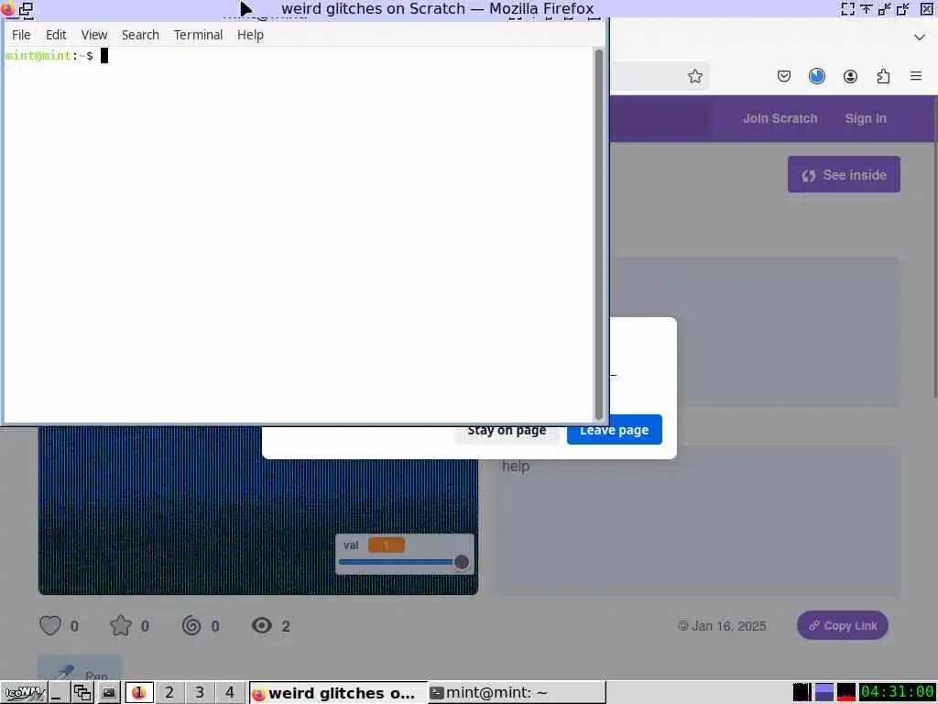
Task: Click the roll-up arrow icon in Firefox title bar
Action: (x=867, y=8)
